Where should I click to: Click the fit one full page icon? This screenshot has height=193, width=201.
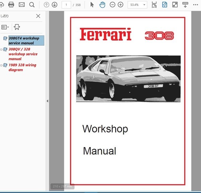point(164,5)
